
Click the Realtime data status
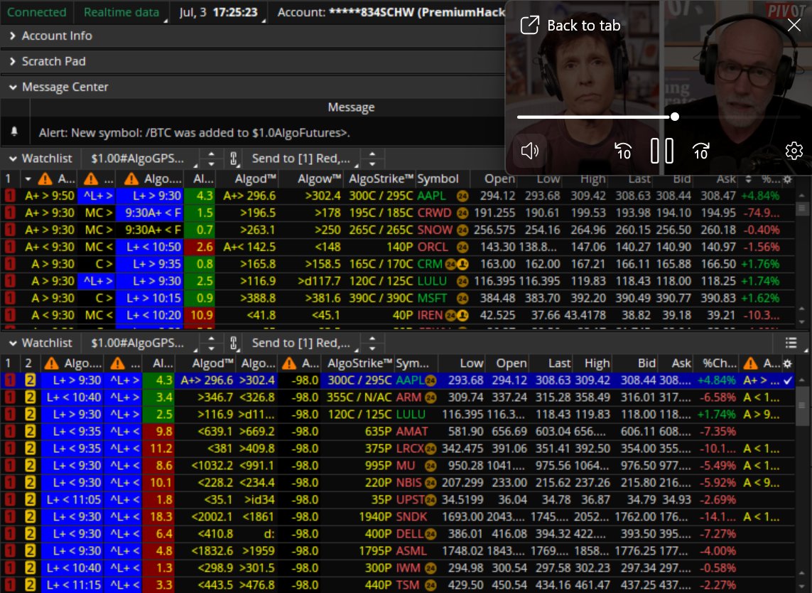tap(121, 12)
